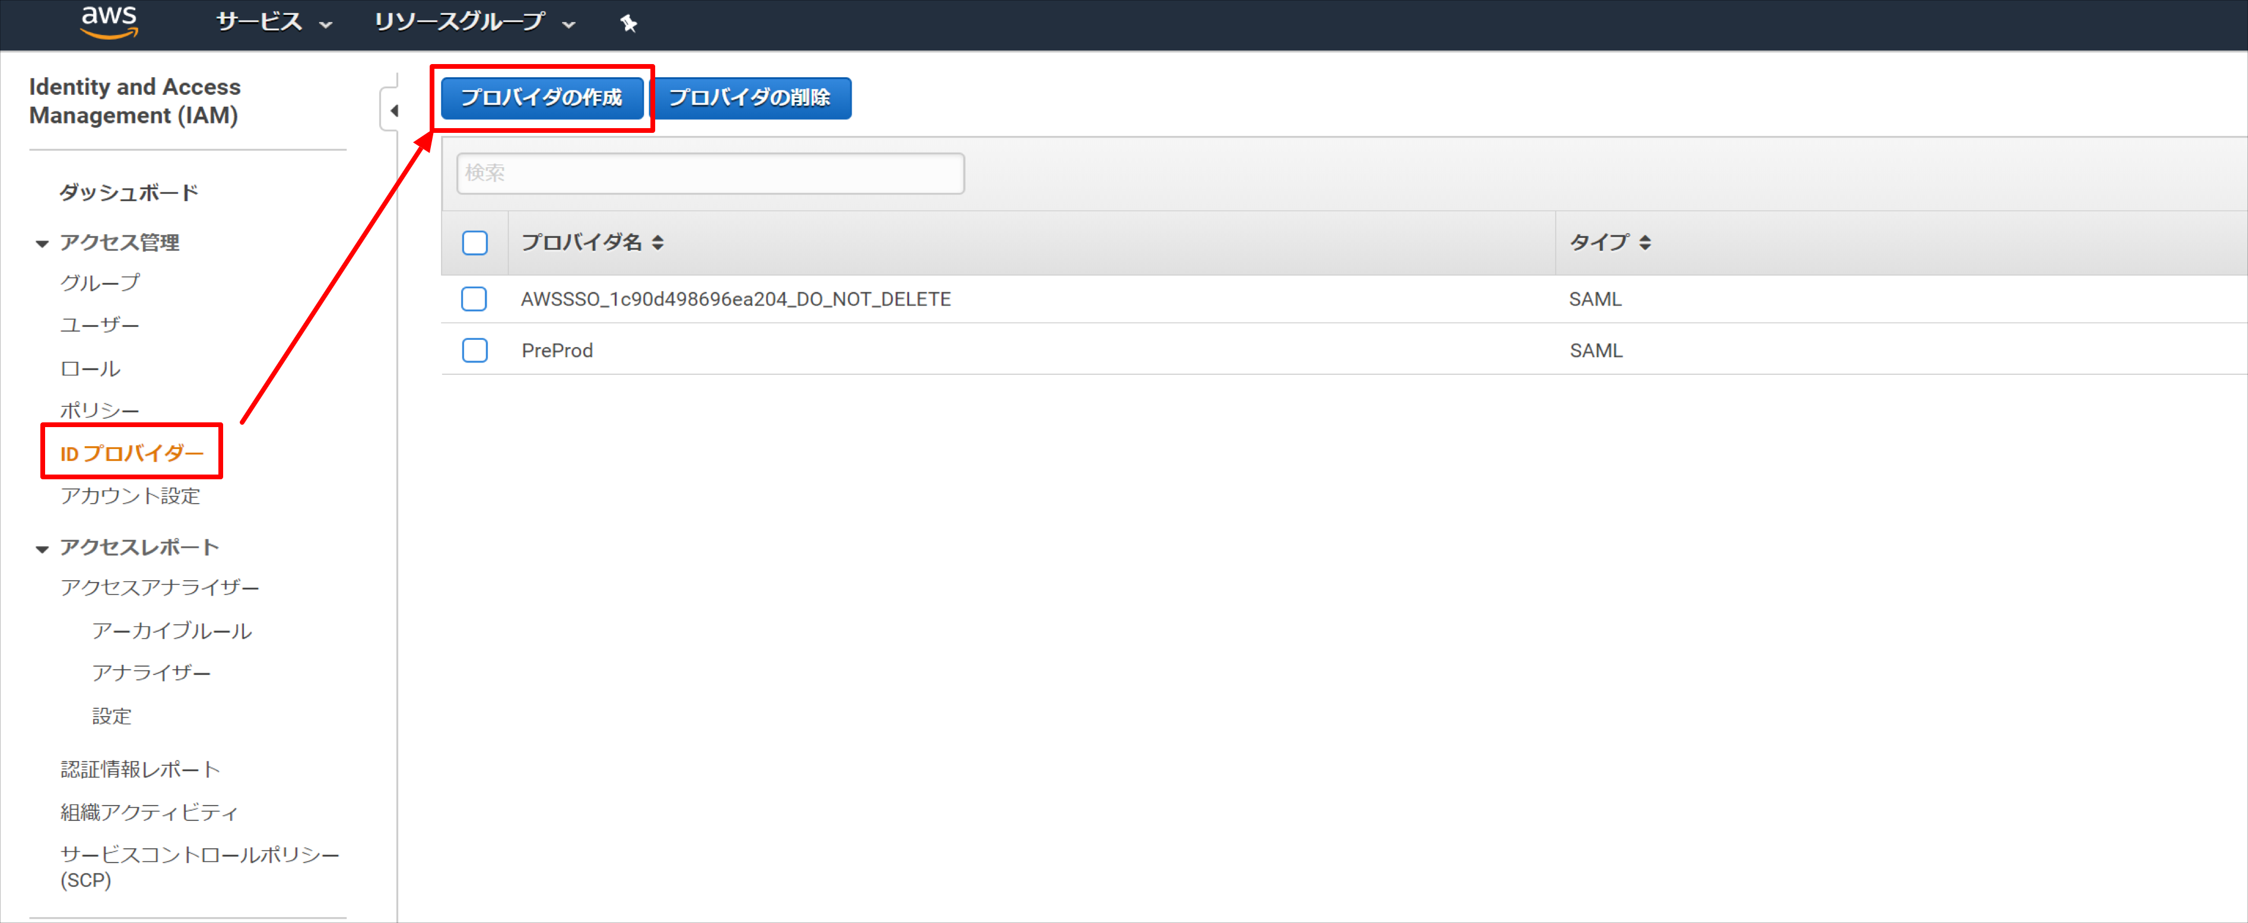Open アーカイブルール in the sidebar
The image size is (2248, 923).
172,630
